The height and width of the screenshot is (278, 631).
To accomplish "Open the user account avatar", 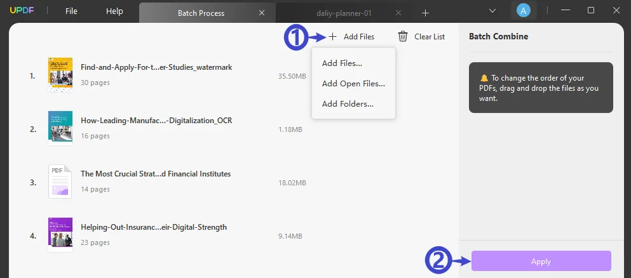I will coord(524,11).
